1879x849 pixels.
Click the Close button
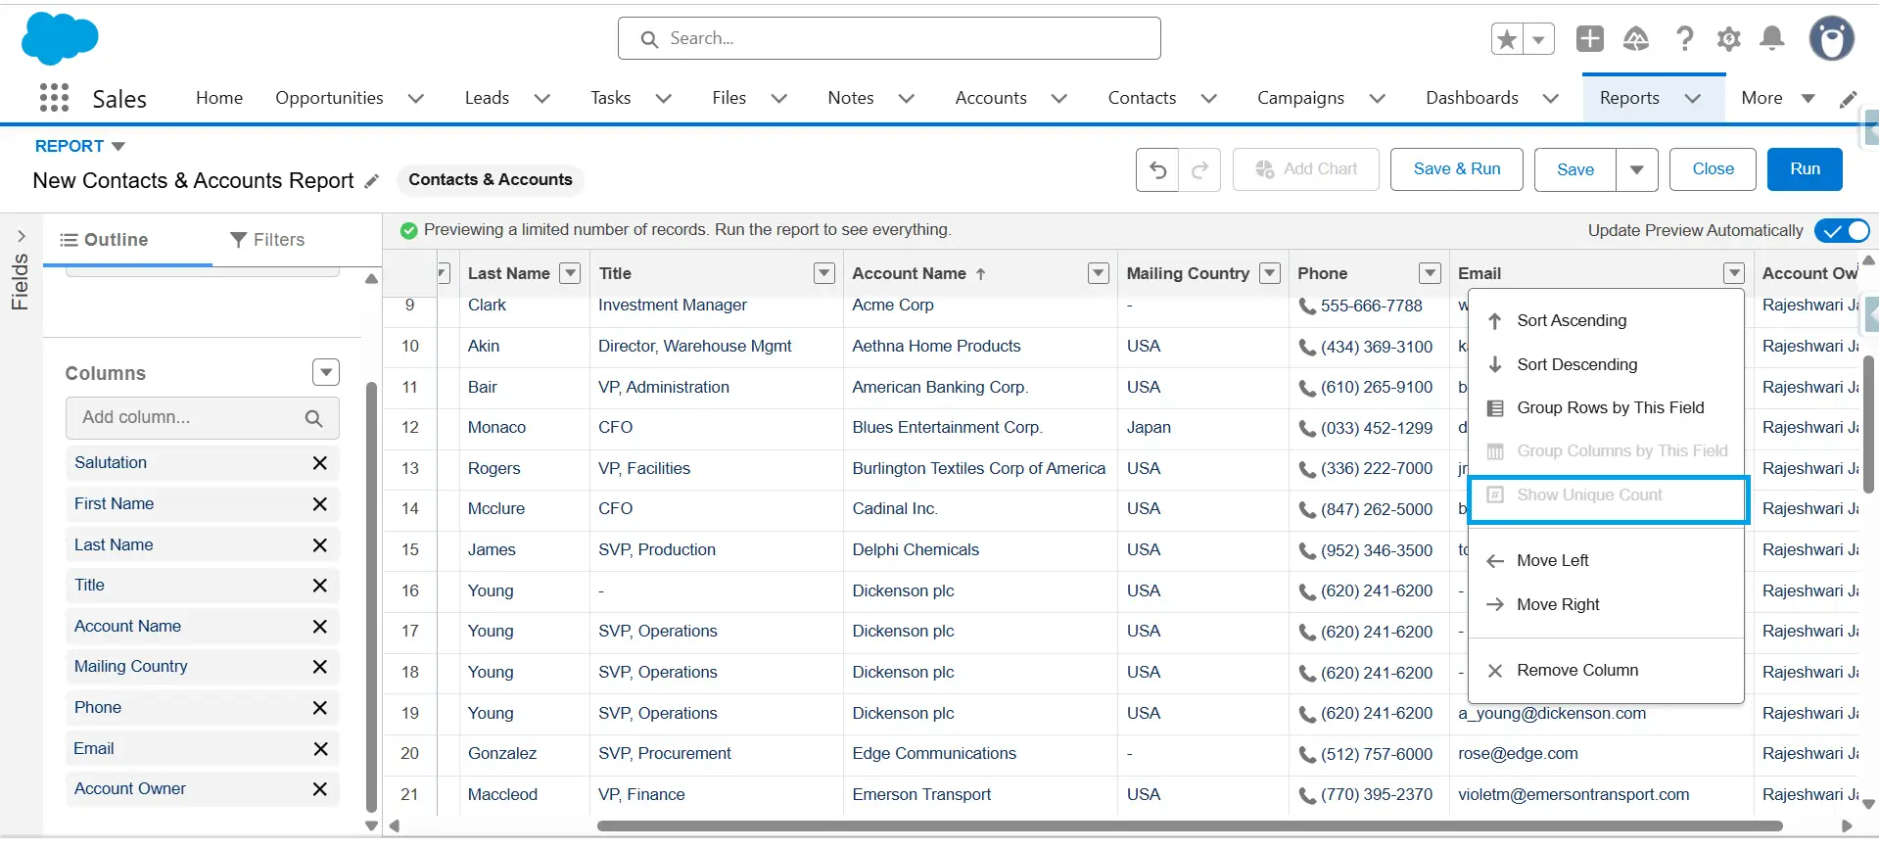[x=1713, y=169]
